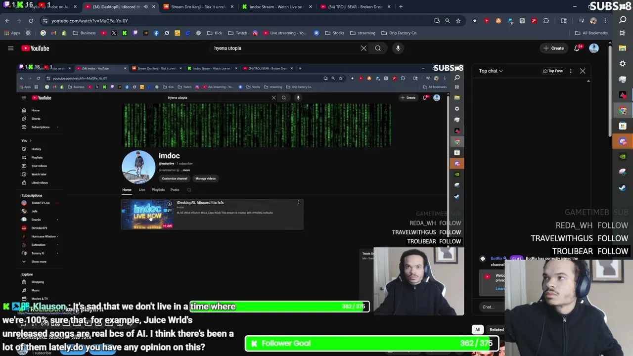Expand the Top chat dropdown

(491, 71)
